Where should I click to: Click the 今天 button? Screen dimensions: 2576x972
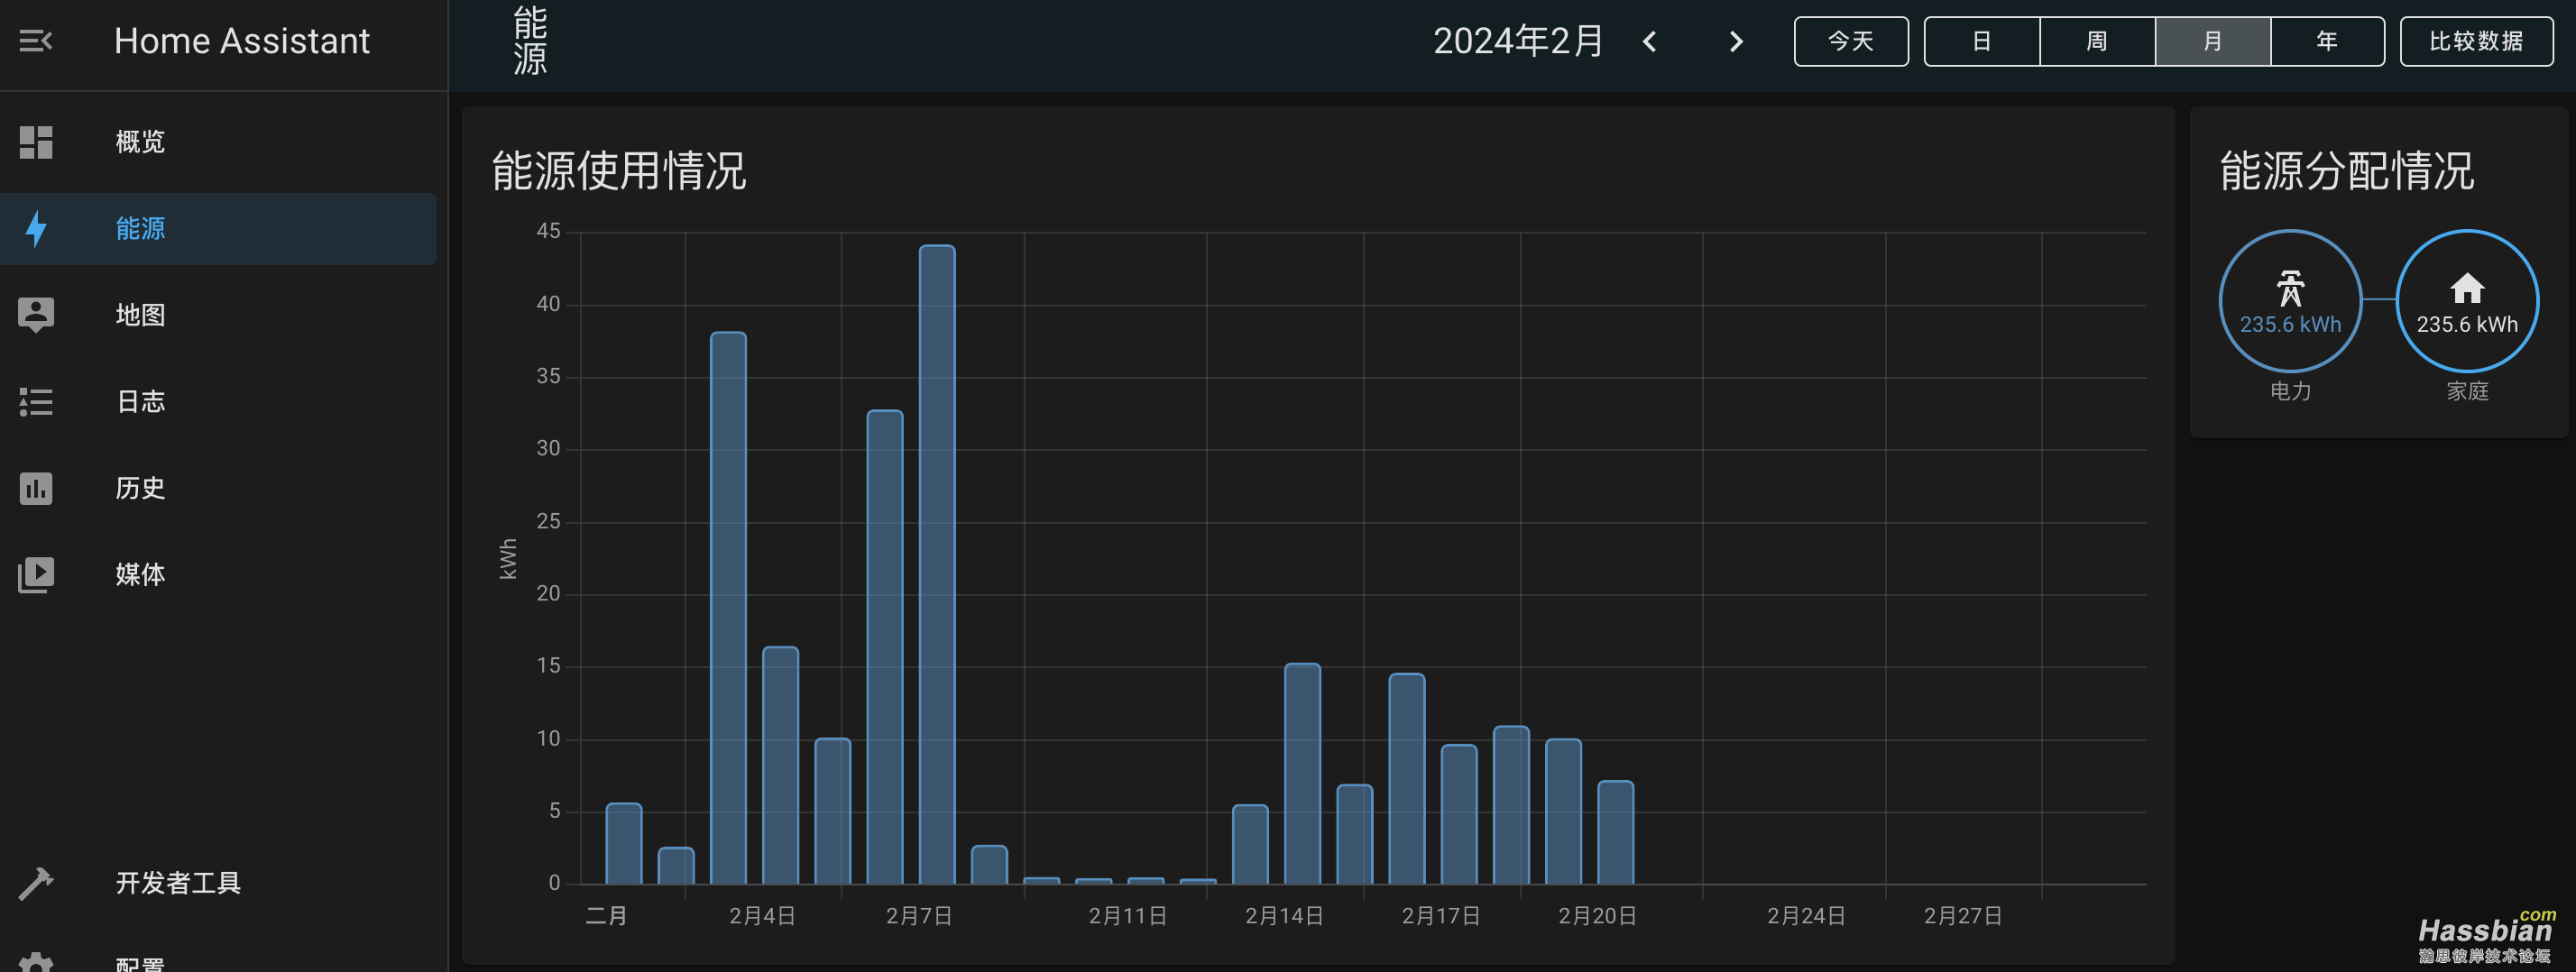(x=1850, y=41)
